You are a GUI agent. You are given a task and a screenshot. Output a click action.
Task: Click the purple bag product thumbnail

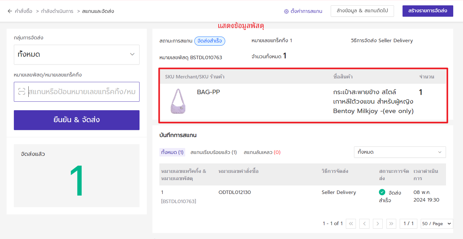click(178, 101)
